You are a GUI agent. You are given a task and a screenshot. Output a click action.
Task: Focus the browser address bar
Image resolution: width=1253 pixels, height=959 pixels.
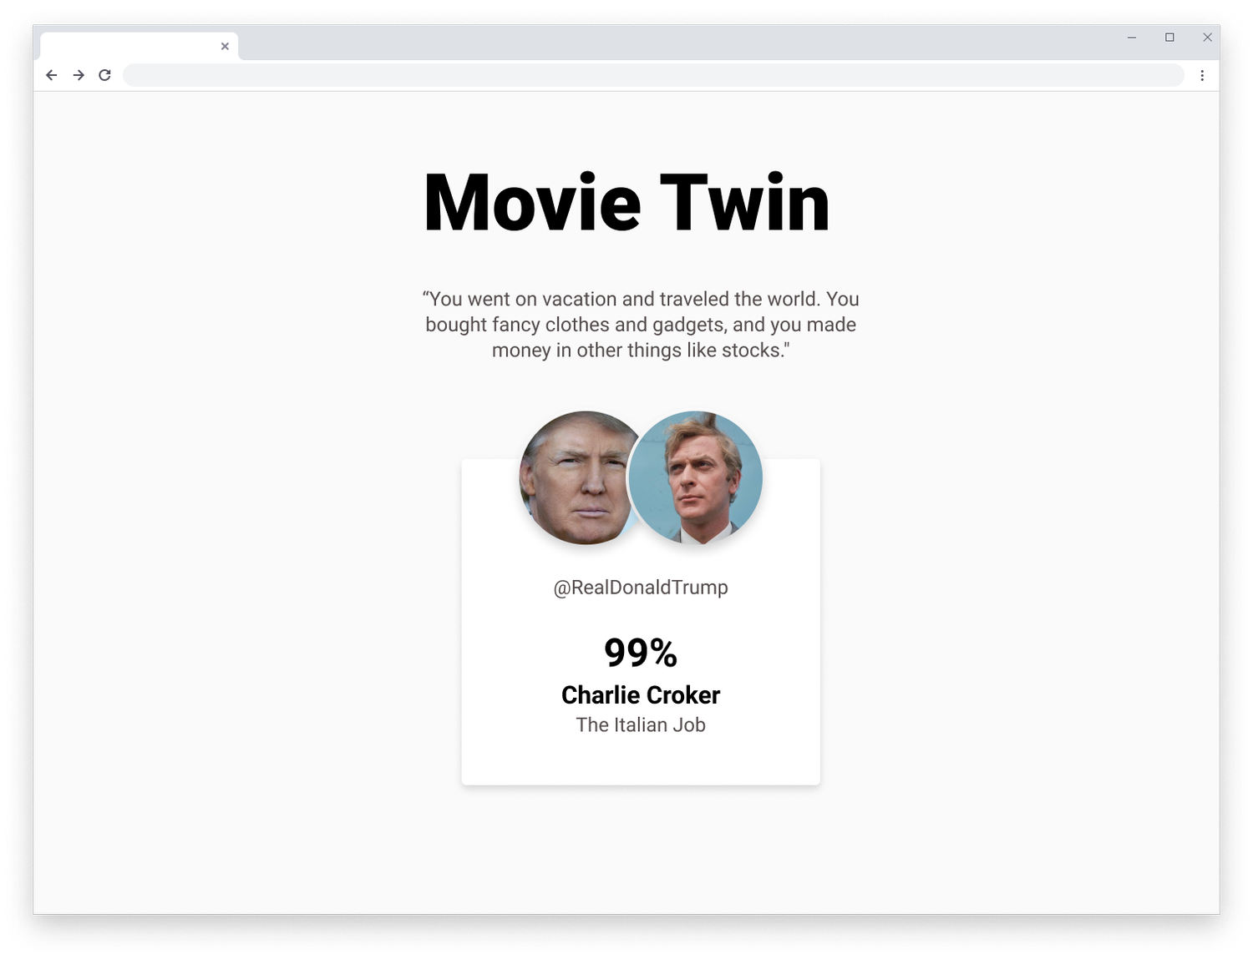653,75
